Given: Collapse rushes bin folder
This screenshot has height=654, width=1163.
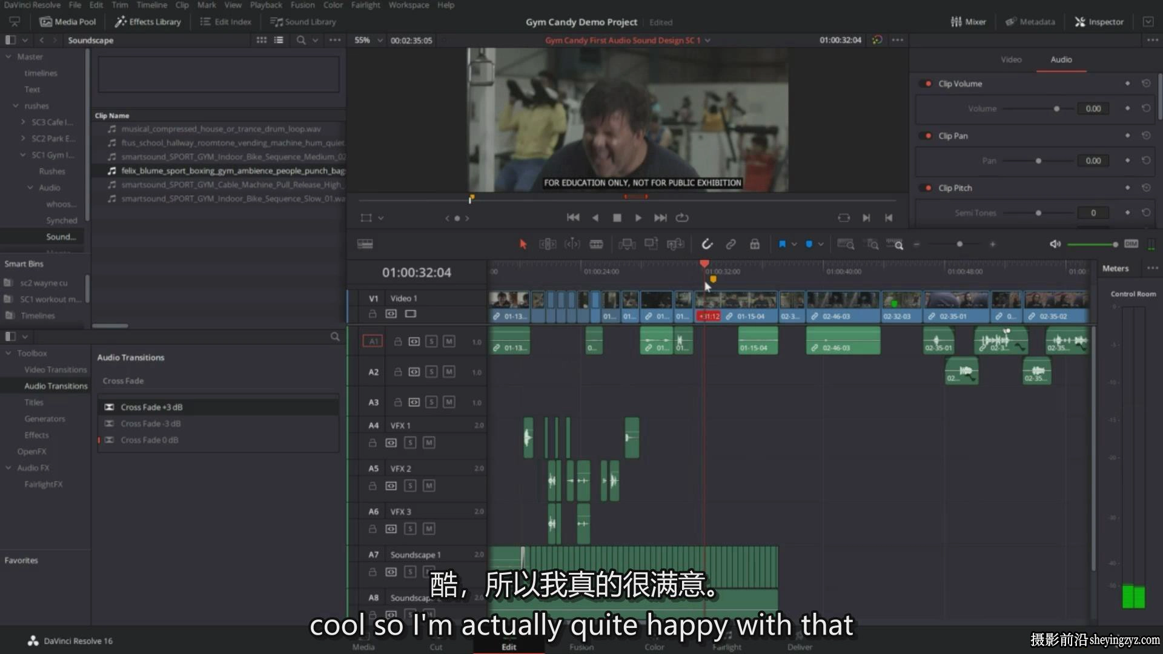Looking at the screenshot, I should tap(16, 105).
